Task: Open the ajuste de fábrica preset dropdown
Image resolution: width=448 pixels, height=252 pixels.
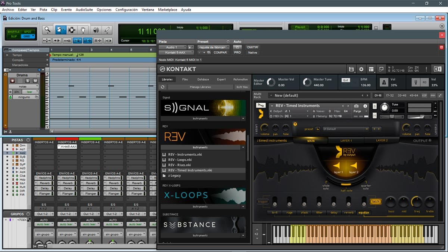Action: tap(214, 47)
